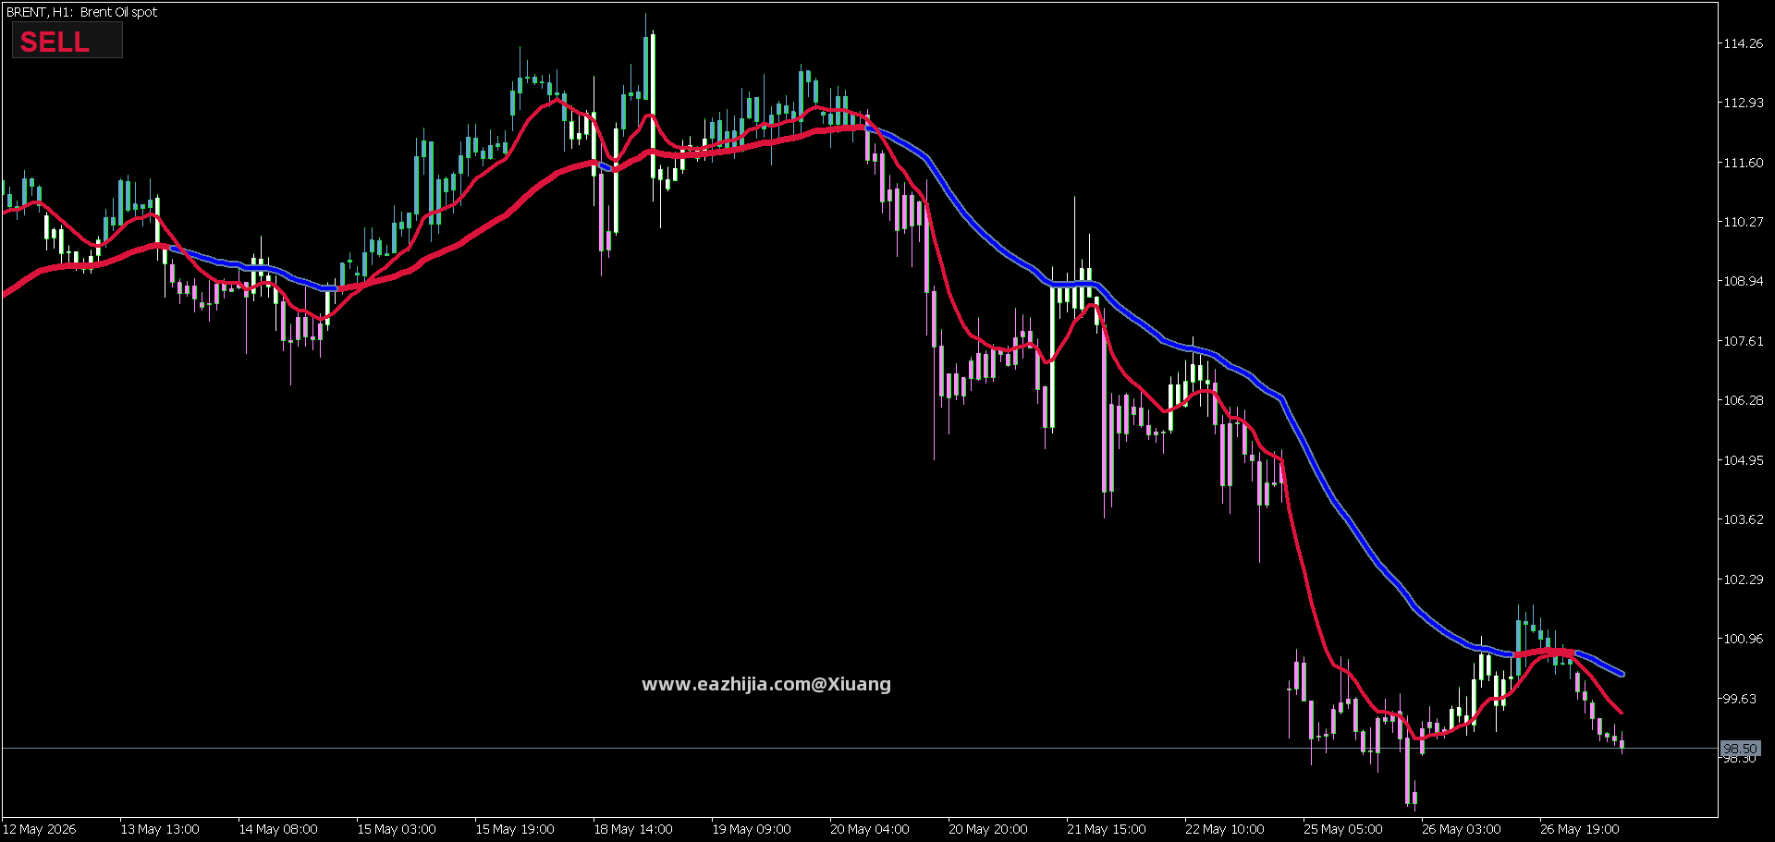Click the 25 May 05:00 time label
This screenshot has width=1775, height=842.
(1343, 829)
